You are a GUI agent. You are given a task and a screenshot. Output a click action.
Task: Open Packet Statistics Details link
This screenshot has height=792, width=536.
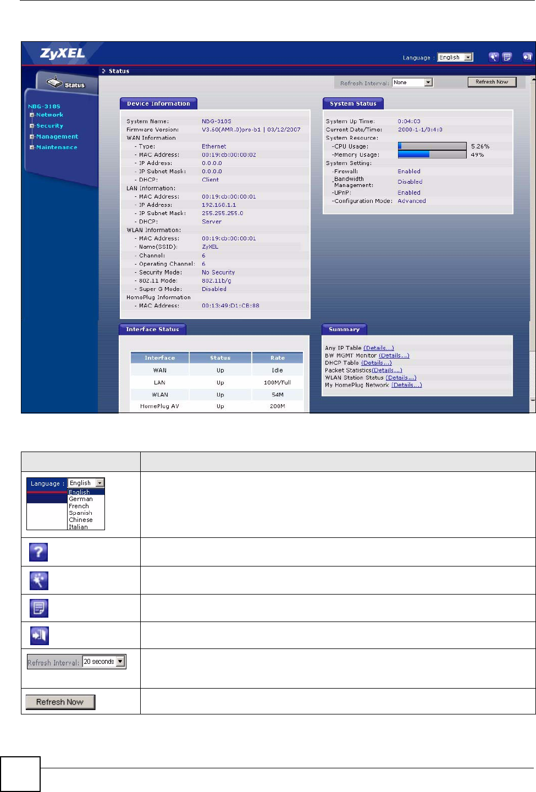[387, 371]
